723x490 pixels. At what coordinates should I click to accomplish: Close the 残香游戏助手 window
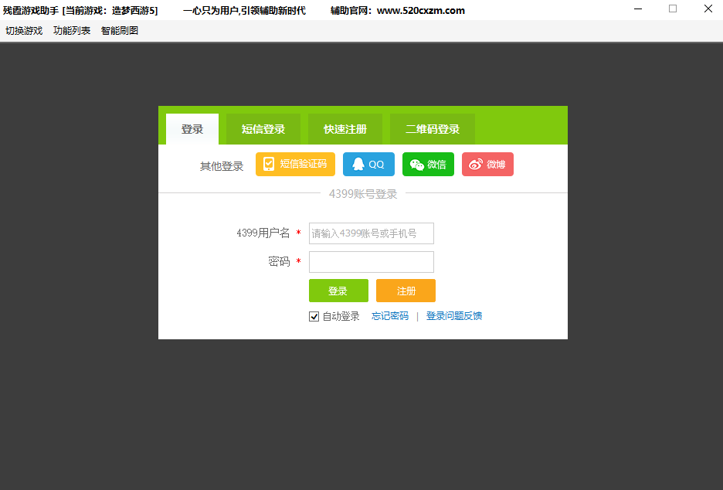pos(708,9)
